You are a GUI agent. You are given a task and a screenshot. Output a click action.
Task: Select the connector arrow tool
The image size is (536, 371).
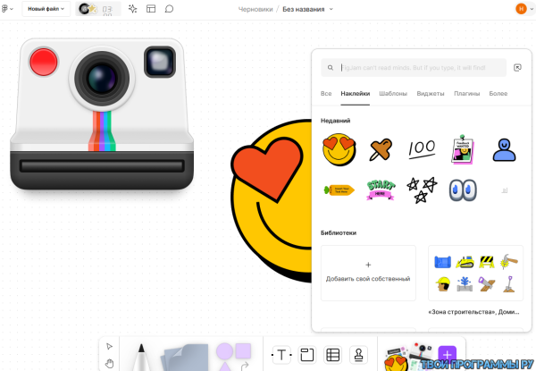(245, 367)
